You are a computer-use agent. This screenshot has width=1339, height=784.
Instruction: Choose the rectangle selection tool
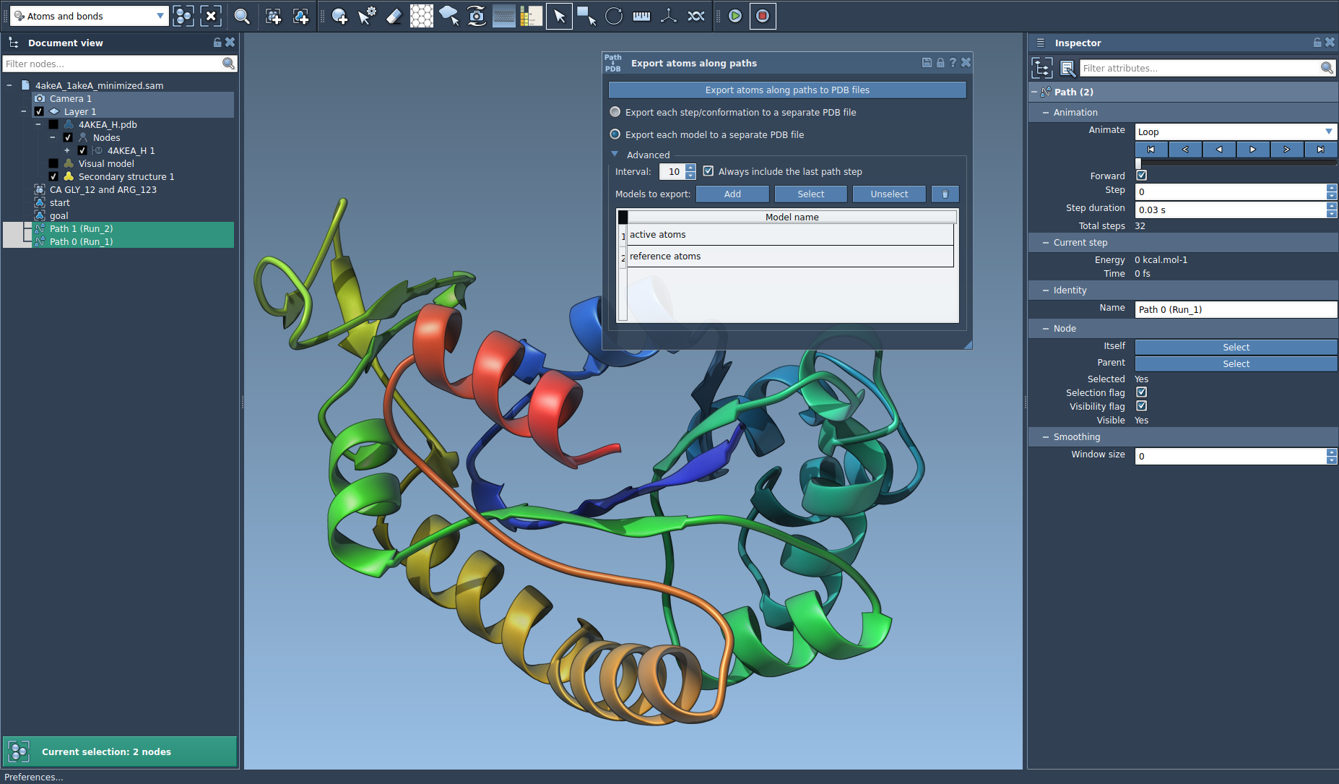pos(586,16)
